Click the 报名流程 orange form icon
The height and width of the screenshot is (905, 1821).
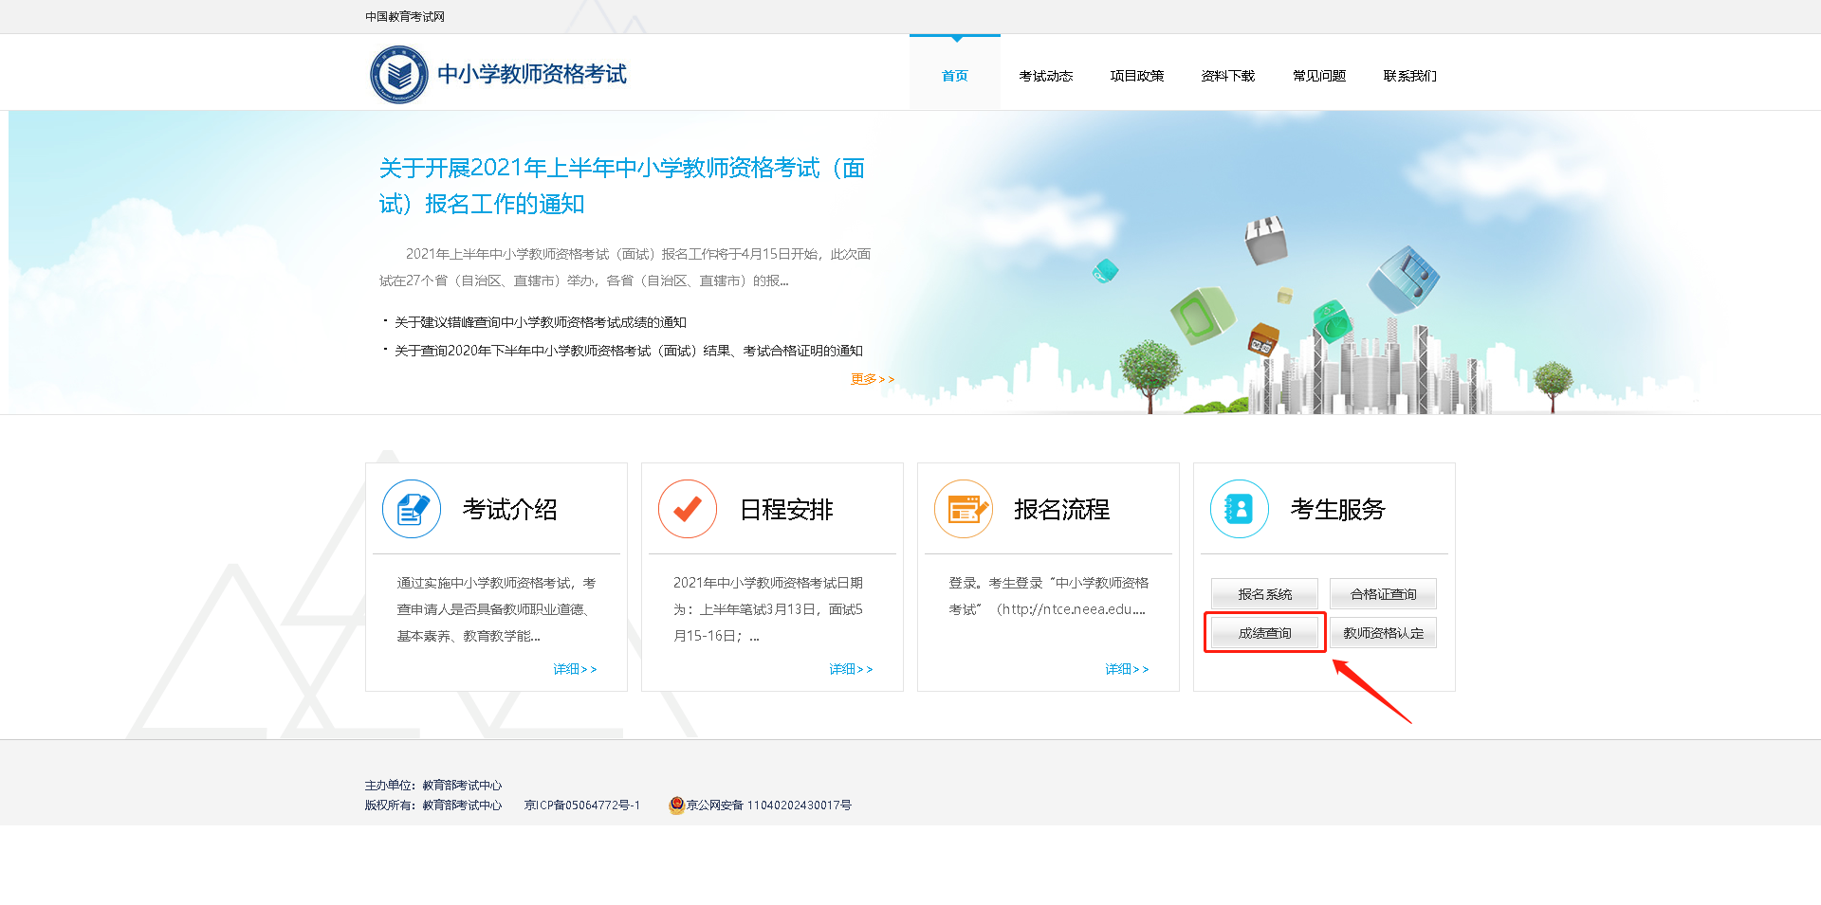(x=964, y=509)
